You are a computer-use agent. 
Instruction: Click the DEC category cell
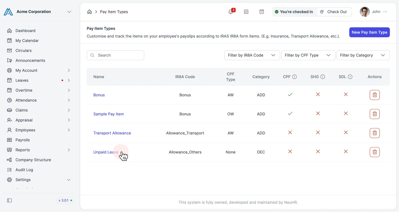(261, 152)
